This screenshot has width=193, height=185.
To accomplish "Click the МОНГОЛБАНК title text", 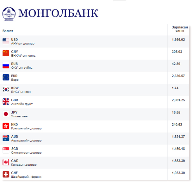I will (59, 13).
